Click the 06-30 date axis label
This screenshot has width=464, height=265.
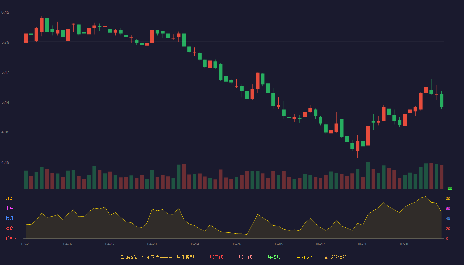click(363, 244)
